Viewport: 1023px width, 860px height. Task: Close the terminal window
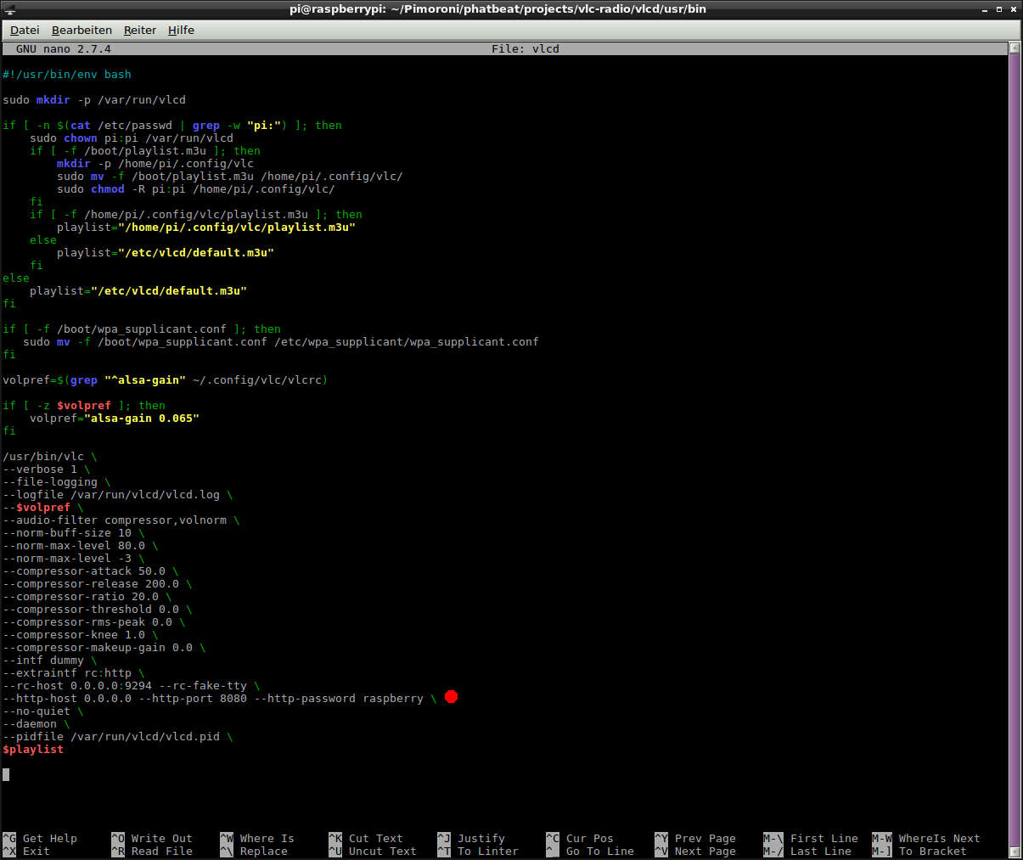coord(1014,9)
